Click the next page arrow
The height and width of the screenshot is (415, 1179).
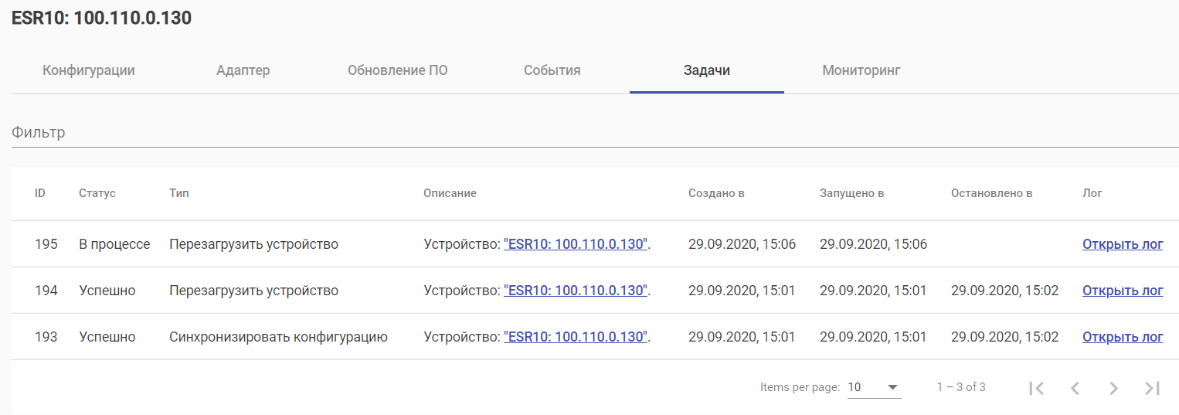click(x=1113, y=388)
